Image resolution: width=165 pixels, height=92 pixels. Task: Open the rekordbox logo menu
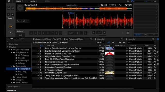click(x=9, y=1)
